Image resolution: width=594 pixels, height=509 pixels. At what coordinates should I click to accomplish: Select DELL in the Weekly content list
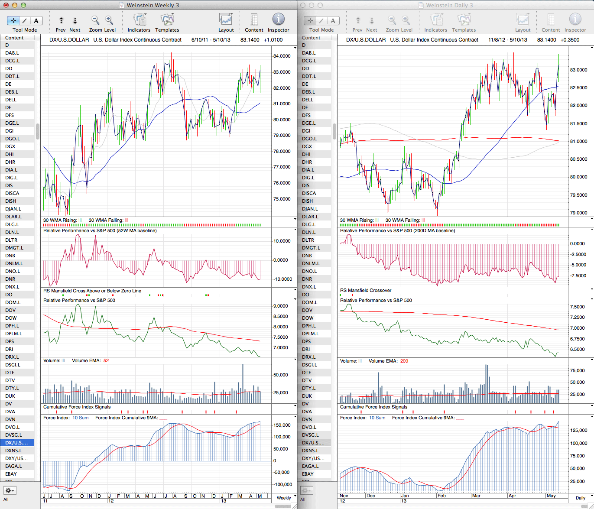pyautogui.click(x=12, y=100)
